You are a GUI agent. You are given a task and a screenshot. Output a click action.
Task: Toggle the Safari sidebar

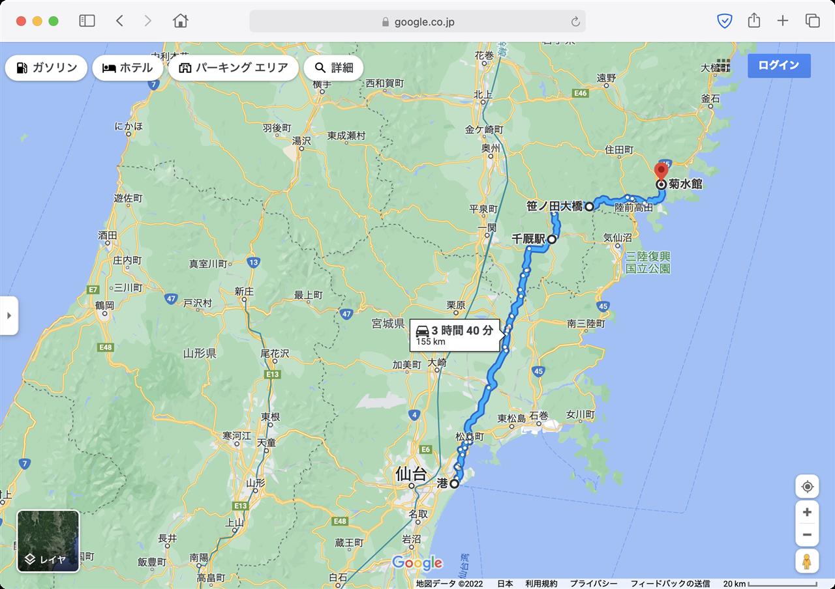[87, 21]
